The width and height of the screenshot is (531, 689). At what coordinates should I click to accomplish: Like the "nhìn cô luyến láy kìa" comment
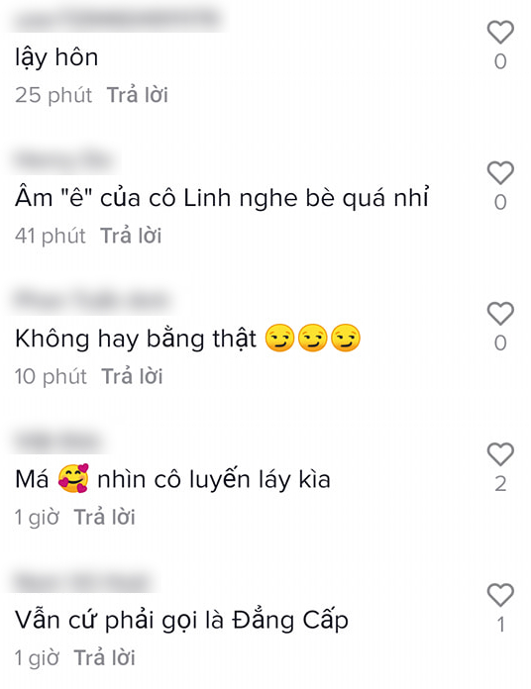click(x=500, y=454)
